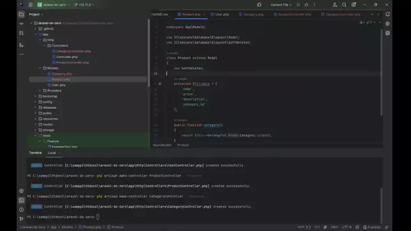This screenshot has height=231, width=411.
Task: Open the main hamburger menu
Action: pyautogui.click(x=31, y=5)
